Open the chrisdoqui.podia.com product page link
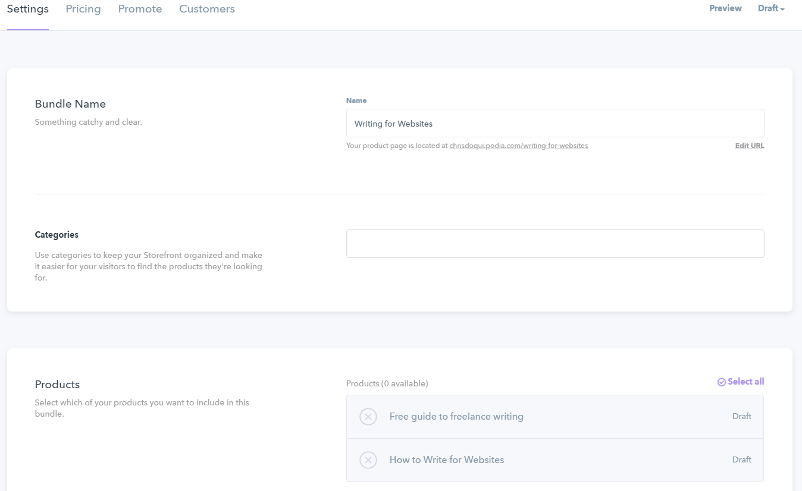 point(518,146)
